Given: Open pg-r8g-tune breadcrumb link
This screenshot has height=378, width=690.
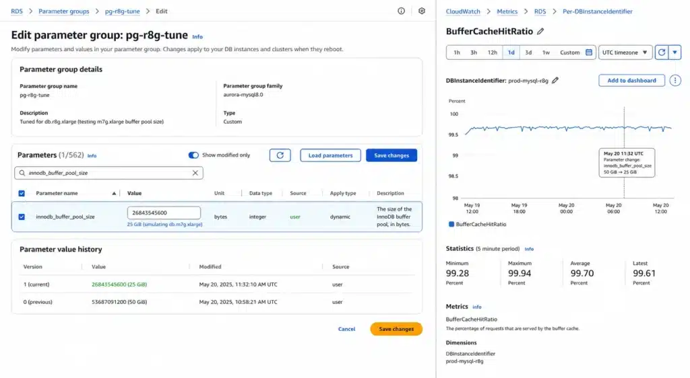Looking at the screenshot, I should click(123, 11).
